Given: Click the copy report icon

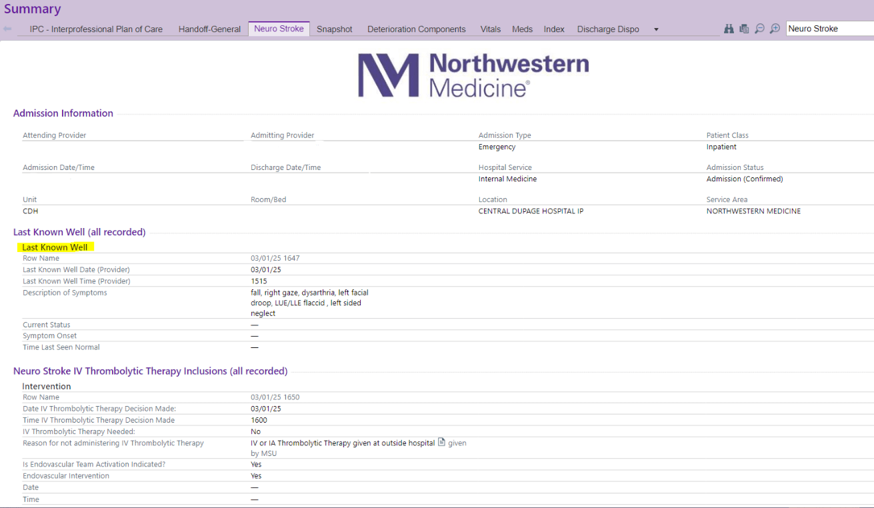Looking at the screenshot, I should 744,29.
